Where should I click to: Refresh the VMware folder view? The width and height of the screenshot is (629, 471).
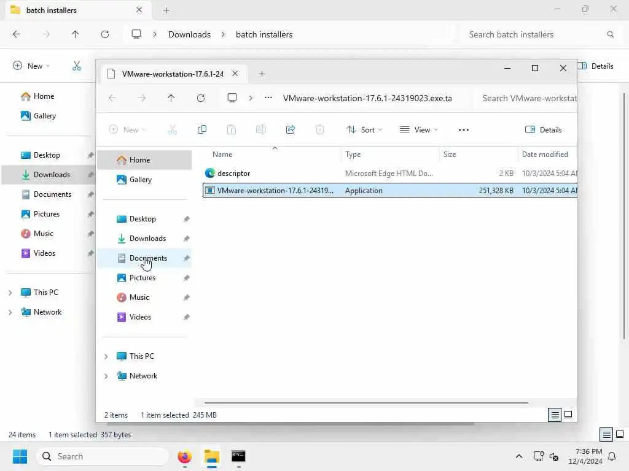pos(201,98)
